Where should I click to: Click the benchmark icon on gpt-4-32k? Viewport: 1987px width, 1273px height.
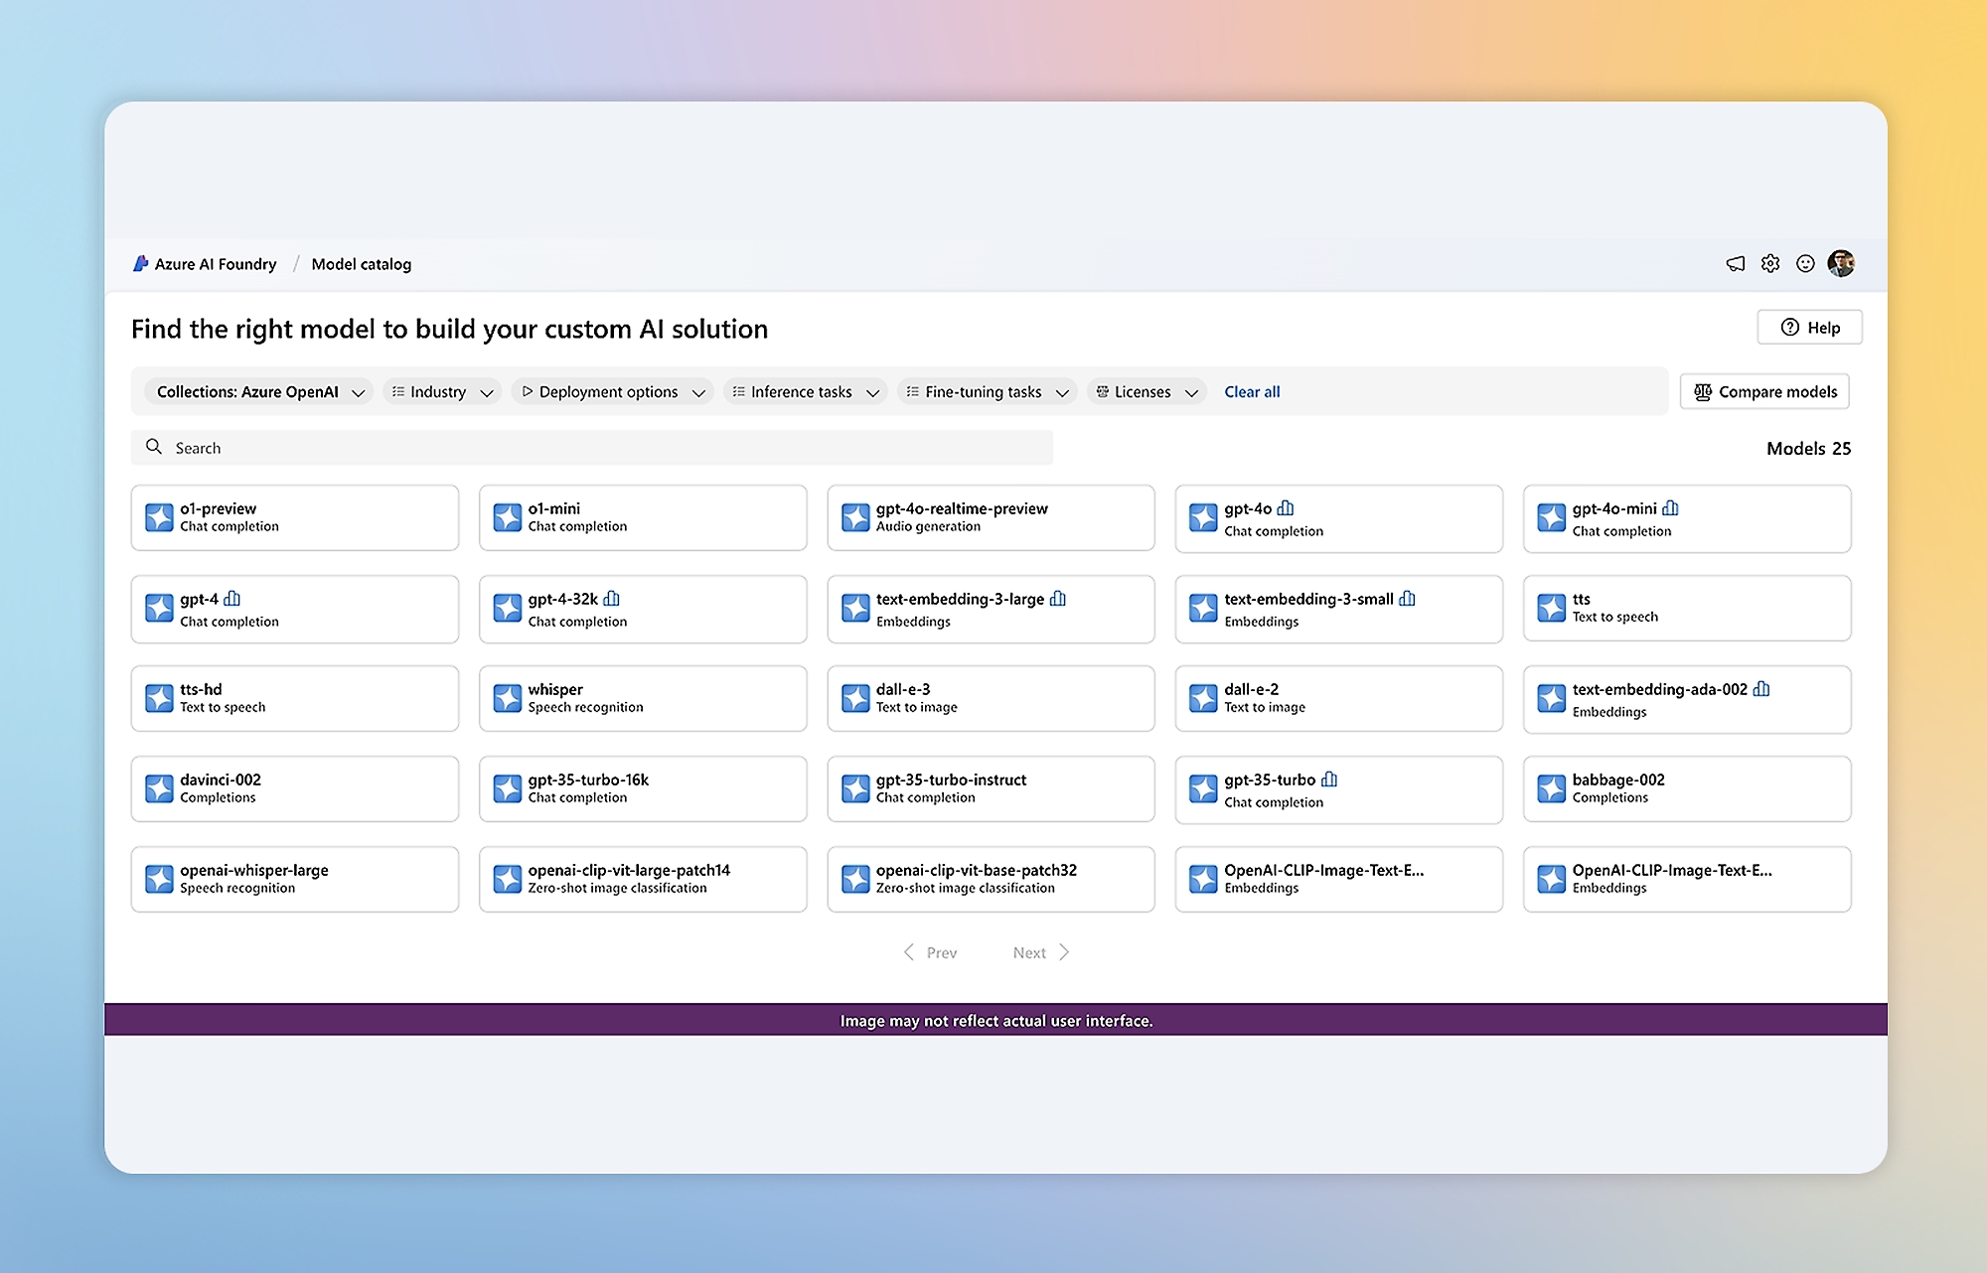pyautogui.click(x=612, y=599)
